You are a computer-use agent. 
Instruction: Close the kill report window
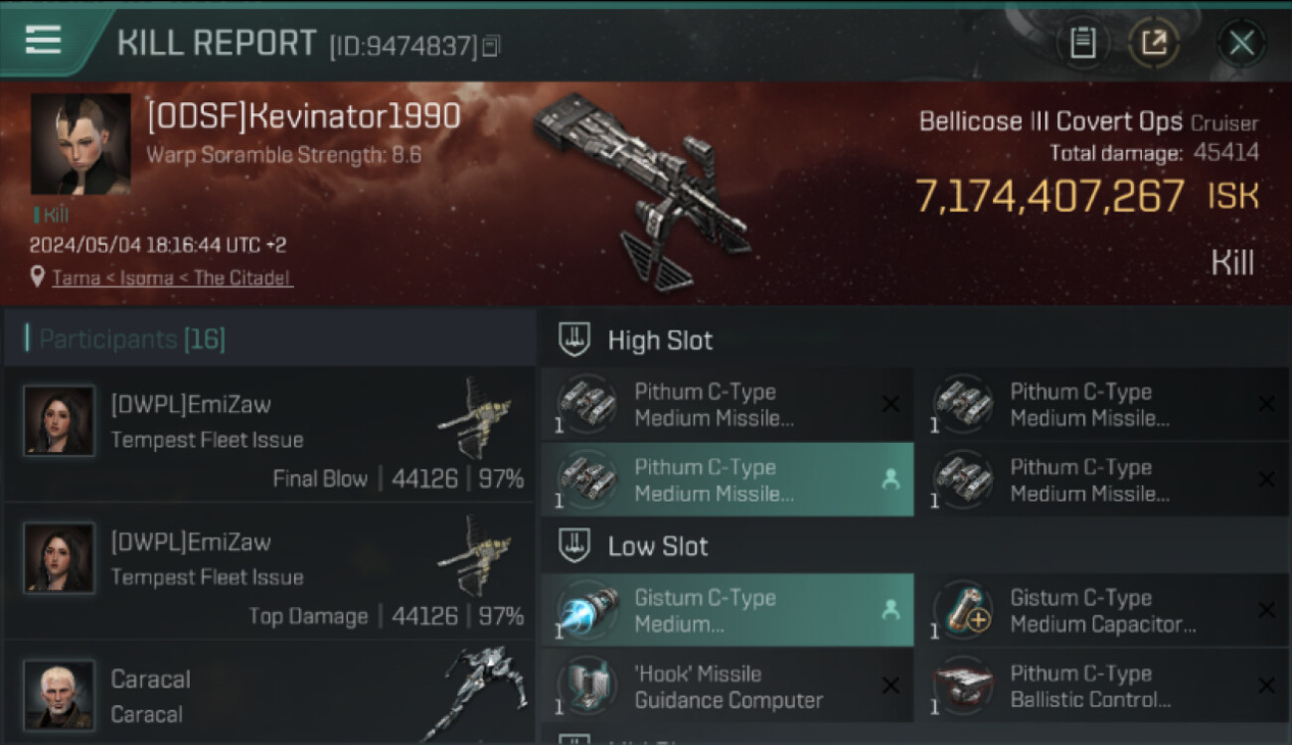(1241, 43)
